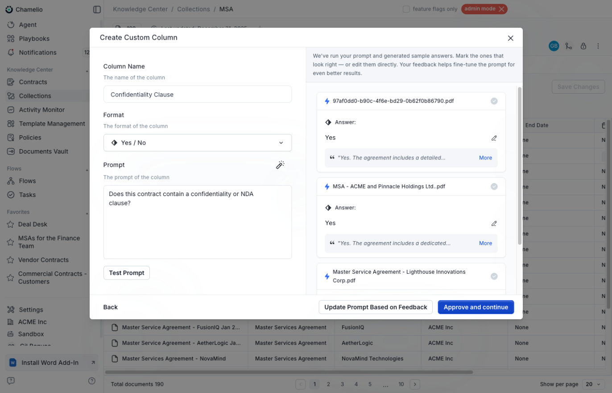Approve the answer for 97af0dd0 PDF
This screenshot has width=612, height=393.
tap(494, 101)
